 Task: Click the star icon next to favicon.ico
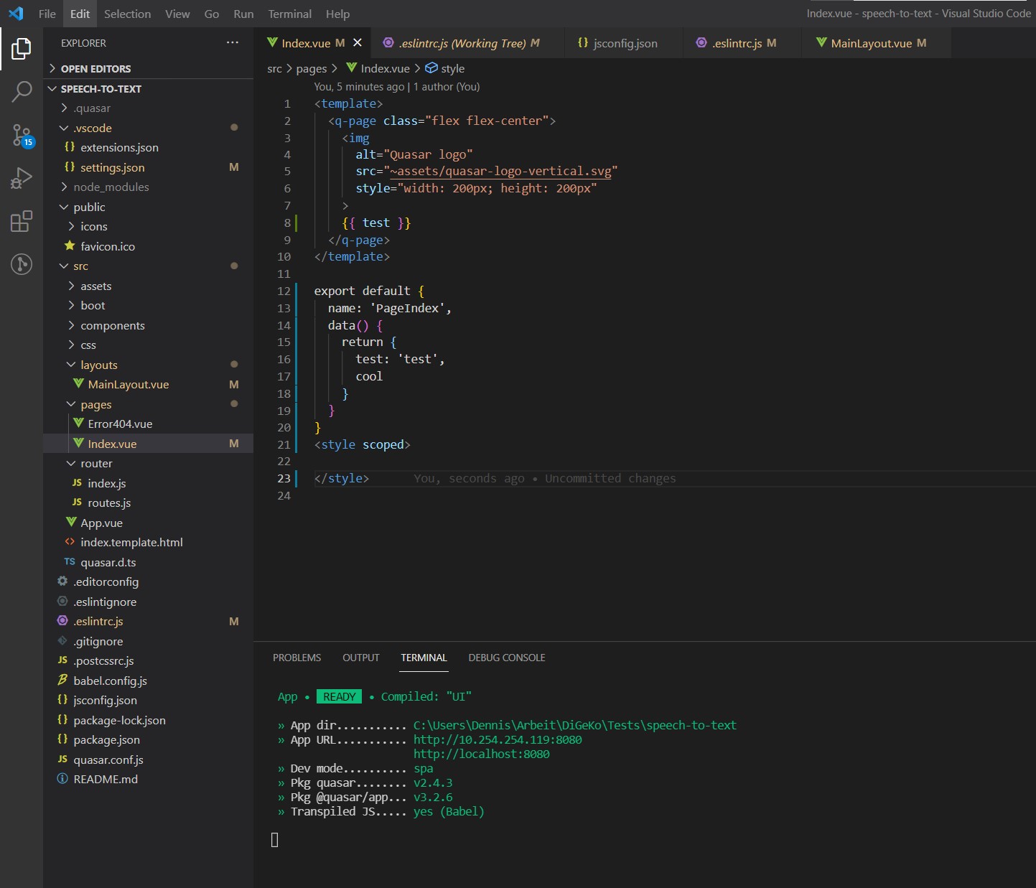(x=70, y=246)
